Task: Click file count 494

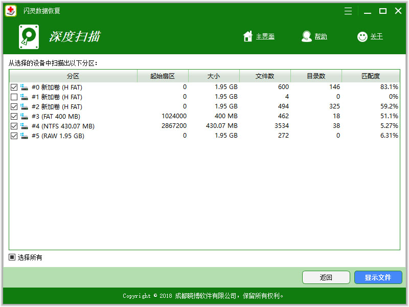Action: coord(283,106)
